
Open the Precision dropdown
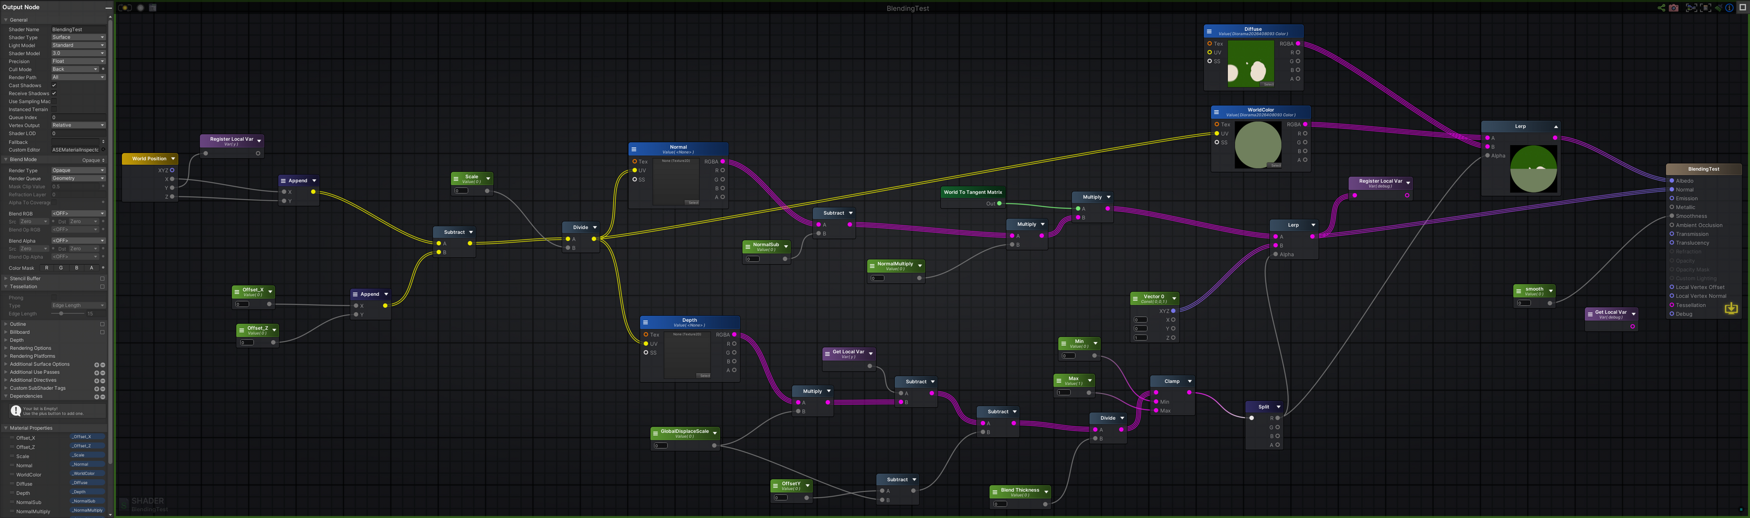pyautogui.click(x=79, y=61)
